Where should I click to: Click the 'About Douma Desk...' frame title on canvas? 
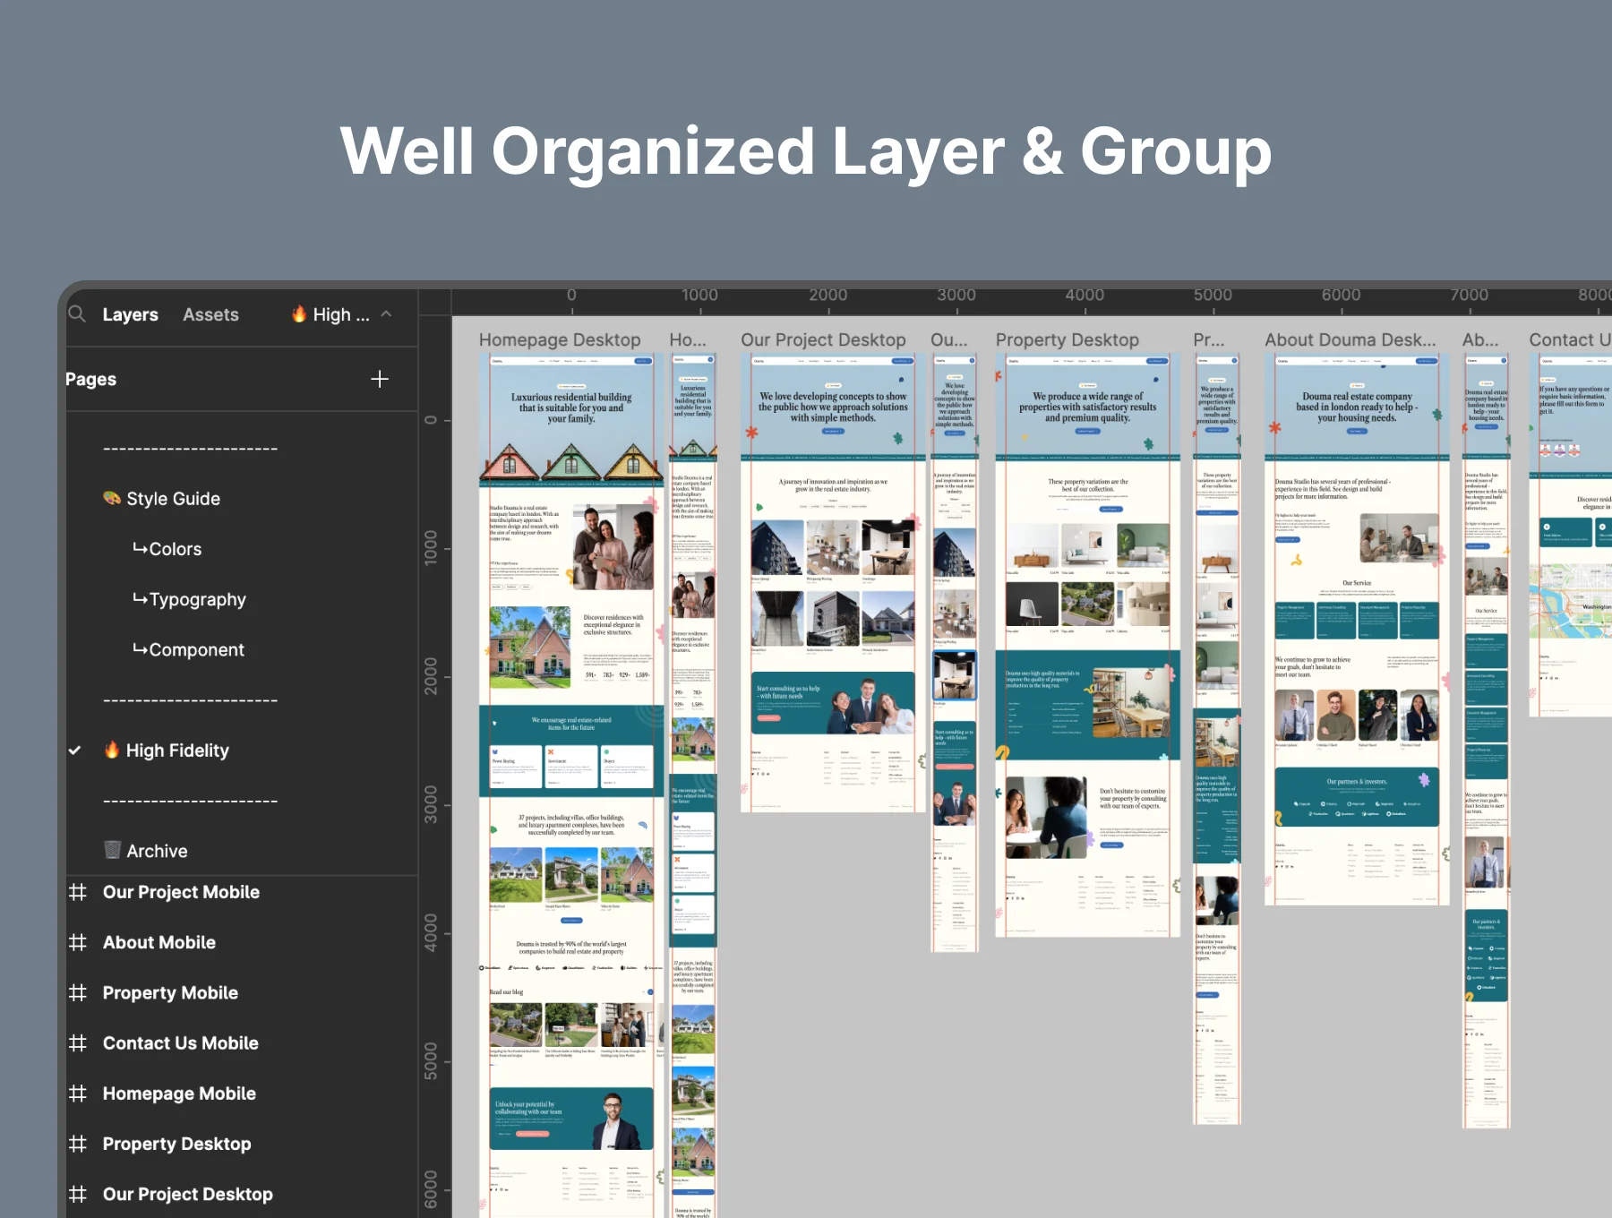pyautogui.click(x=1350, y=339)
